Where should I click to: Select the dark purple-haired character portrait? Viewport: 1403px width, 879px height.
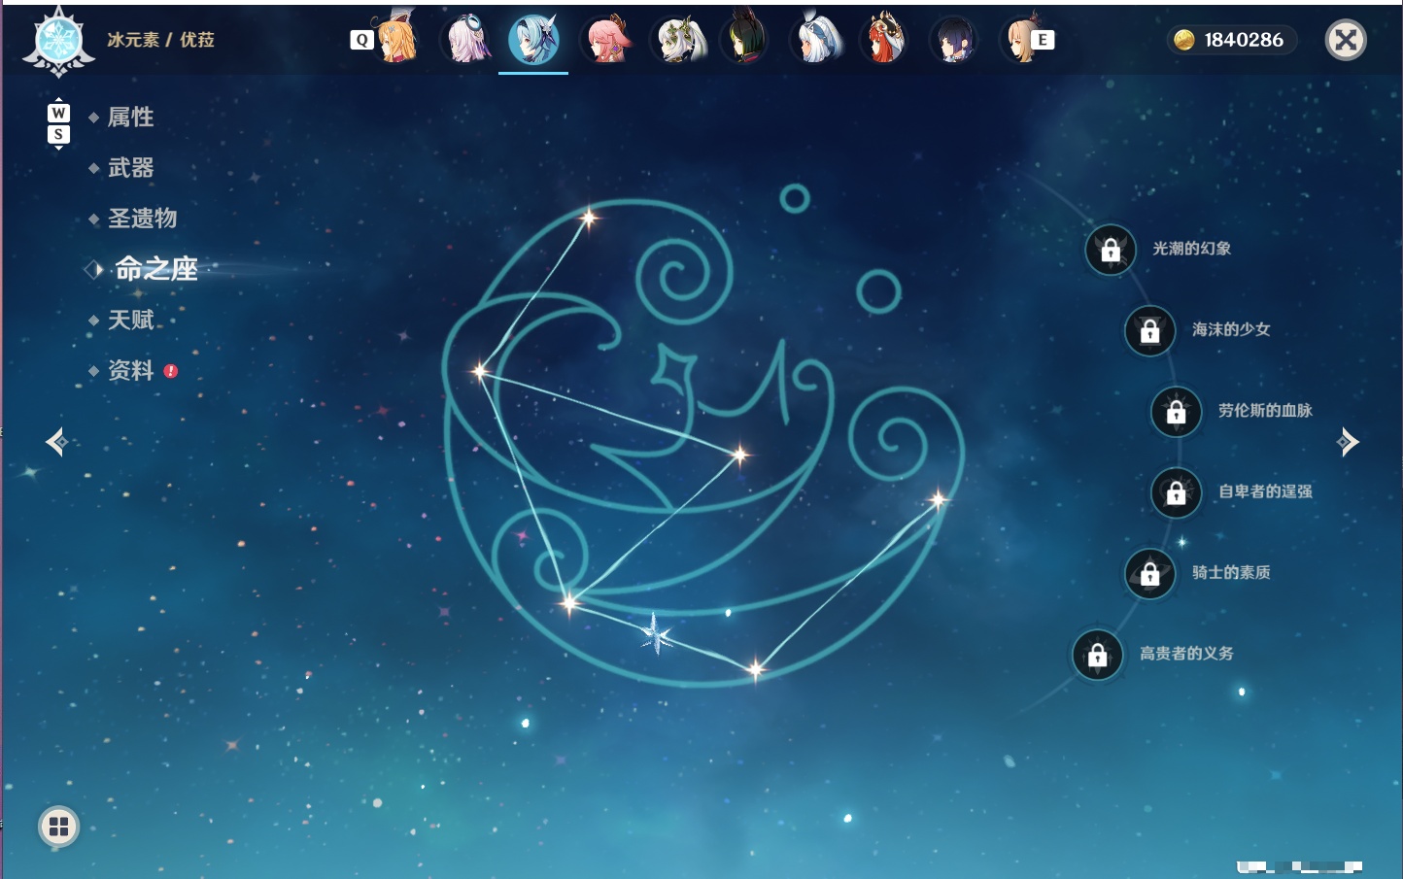pos(954,40)
